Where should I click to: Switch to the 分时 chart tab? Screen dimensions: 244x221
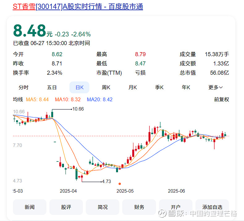coord(23,87)
